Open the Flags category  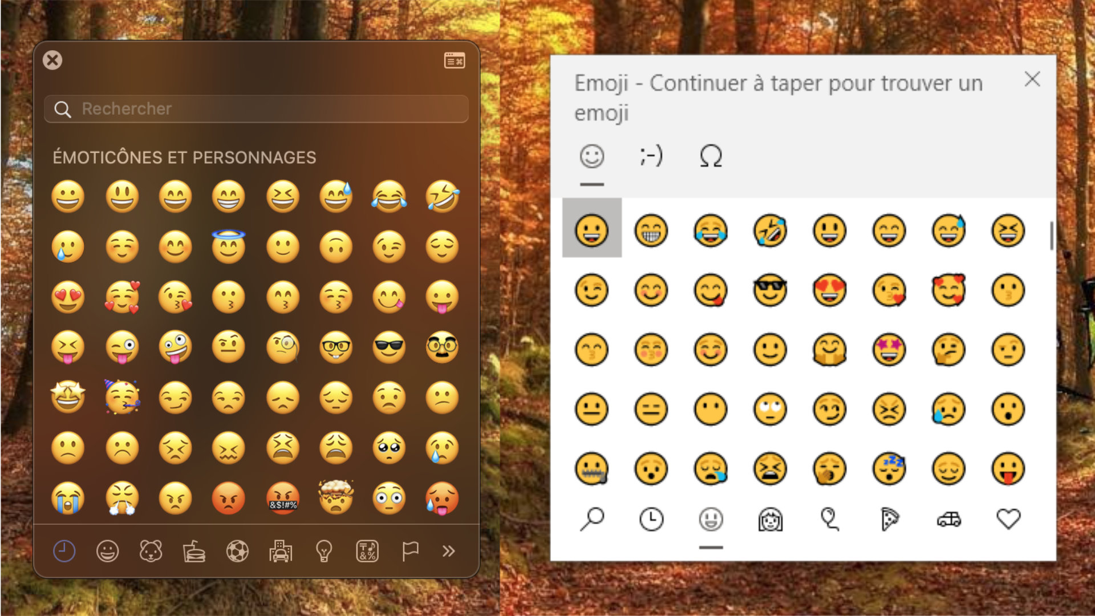[410, 551]
